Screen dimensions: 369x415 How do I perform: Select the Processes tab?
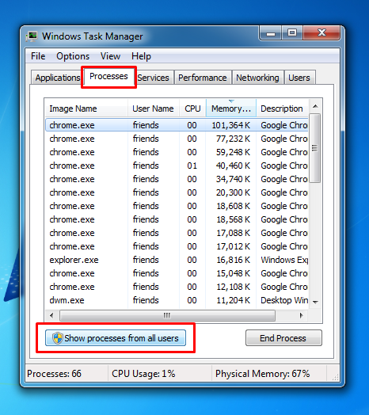click(x=108, y=76)
